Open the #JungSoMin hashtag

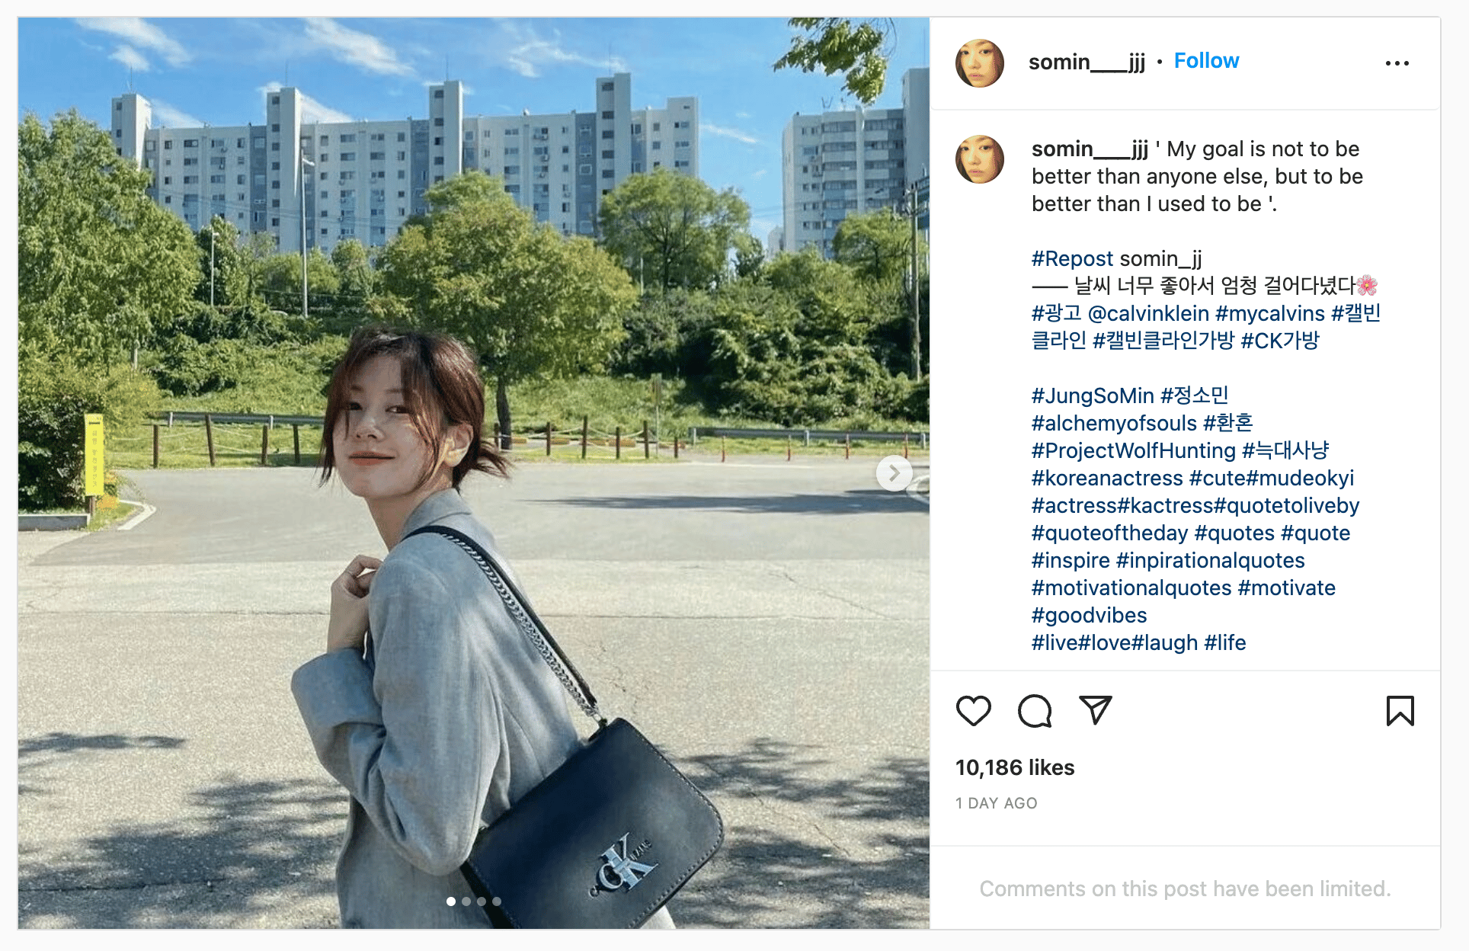pos(1093,395)
